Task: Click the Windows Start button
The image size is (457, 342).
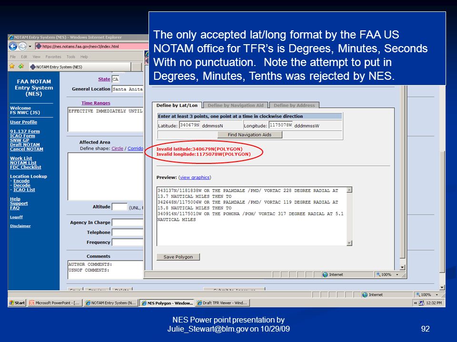Action: (x=17, y=303)
